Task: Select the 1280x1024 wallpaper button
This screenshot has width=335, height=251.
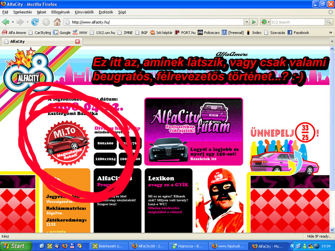Action: [x=105, y=159]
